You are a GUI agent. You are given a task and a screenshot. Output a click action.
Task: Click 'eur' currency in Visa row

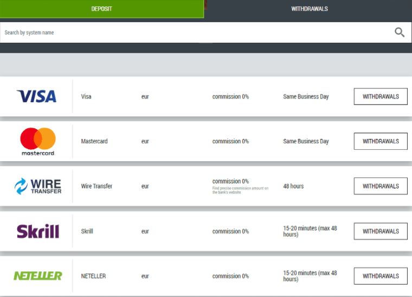[145, 97]
